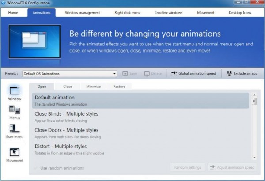
Task: Open the Menus animations category icon
Action: [x=15, y=109]
